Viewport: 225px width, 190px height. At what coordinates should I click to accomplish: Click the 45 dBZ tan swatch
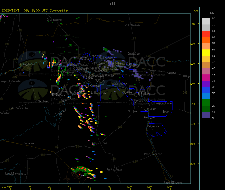point(206,65)
